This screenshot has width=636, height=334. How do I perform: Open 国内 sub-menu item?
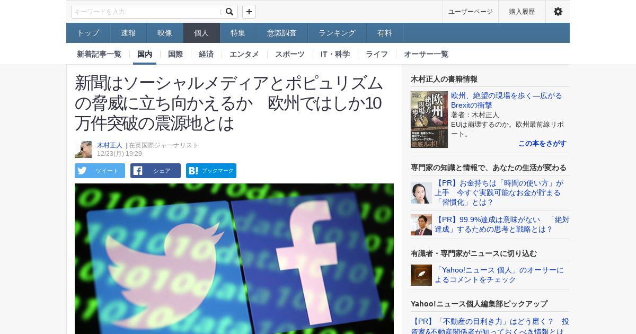coord(145,54)
